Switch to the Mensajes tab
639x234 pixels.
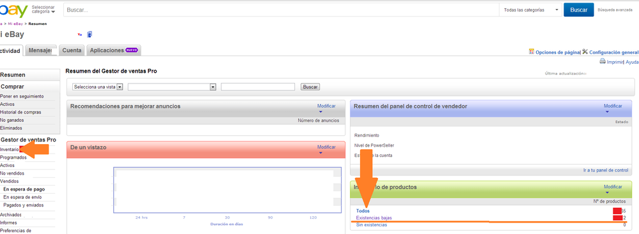[41, 50]
